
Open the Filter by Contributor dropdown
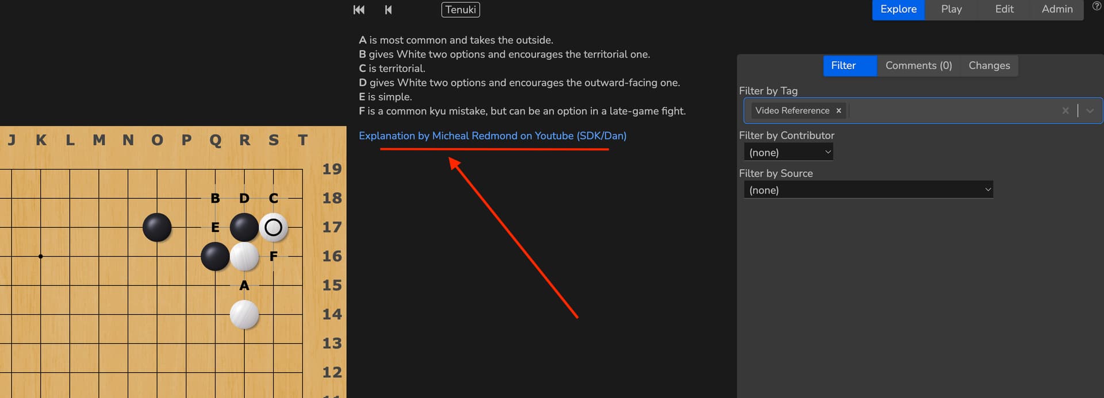click(788, 152)
